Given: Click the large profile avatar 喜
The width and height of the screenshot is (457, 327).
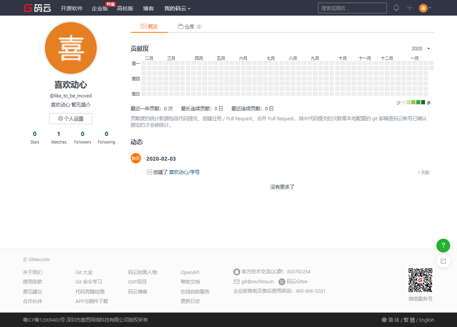Looking at the screenshot, I should click(x=71, y=48).
